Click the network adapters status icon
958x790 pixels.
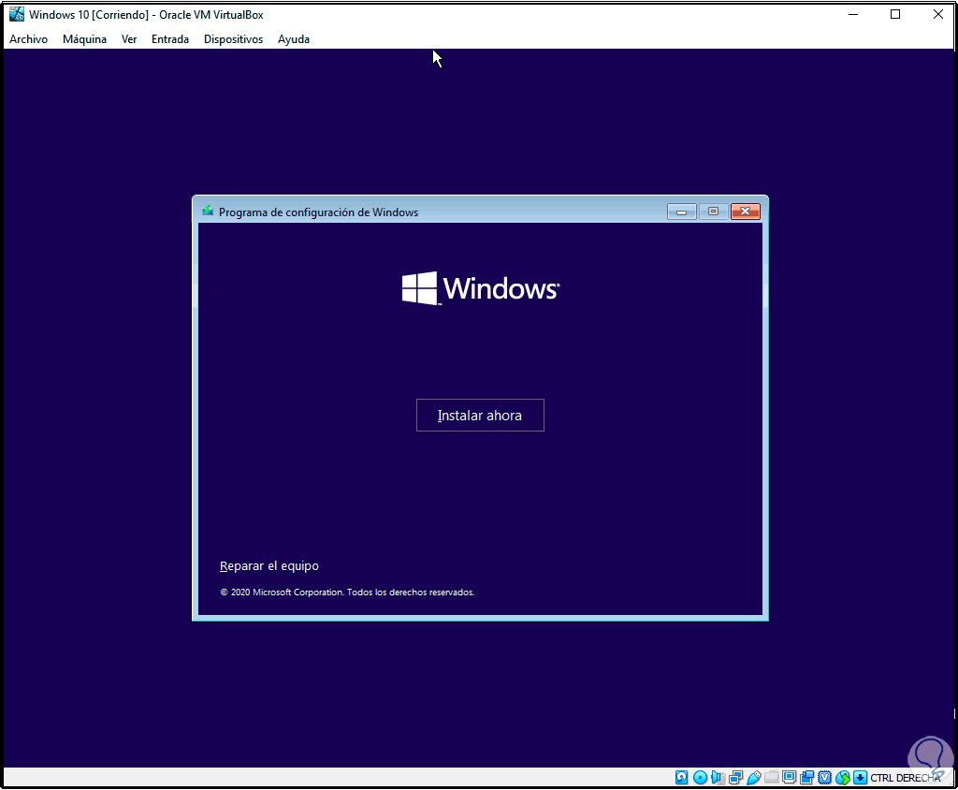click(x=736, y=777)
